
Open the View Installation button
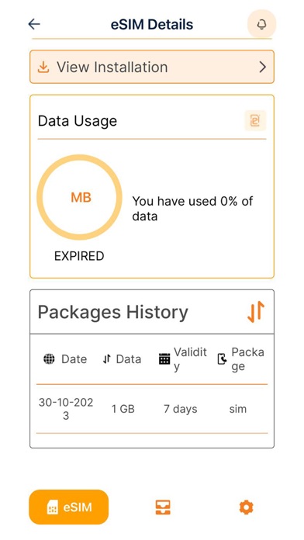(152, 67)
